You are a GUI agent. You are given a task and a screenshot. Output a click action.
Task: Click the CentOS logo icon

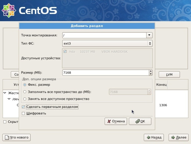[x=9, y=10]
